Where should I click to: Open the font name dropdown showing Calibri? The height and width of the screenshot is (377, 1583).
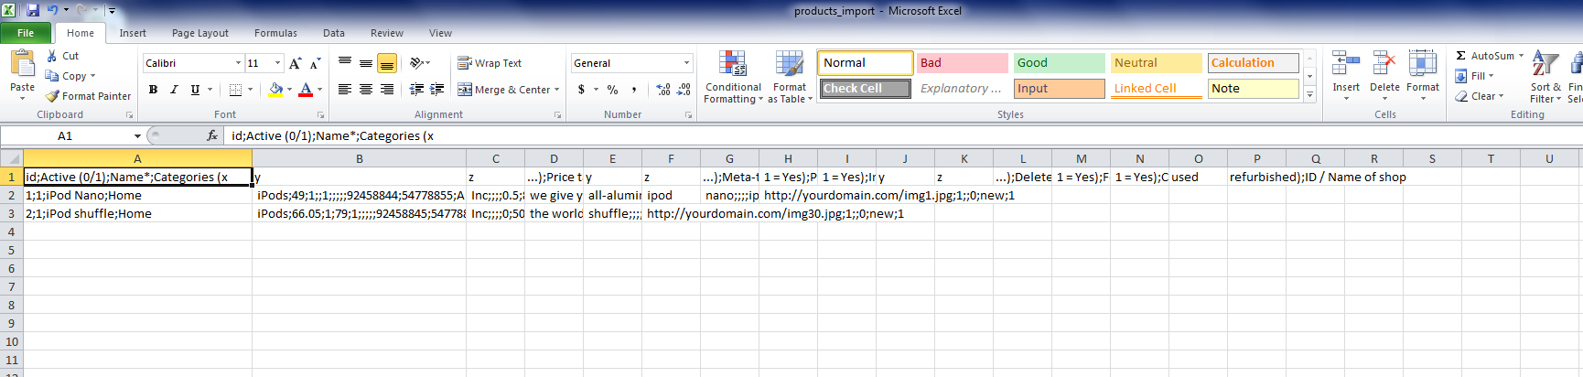238,63
